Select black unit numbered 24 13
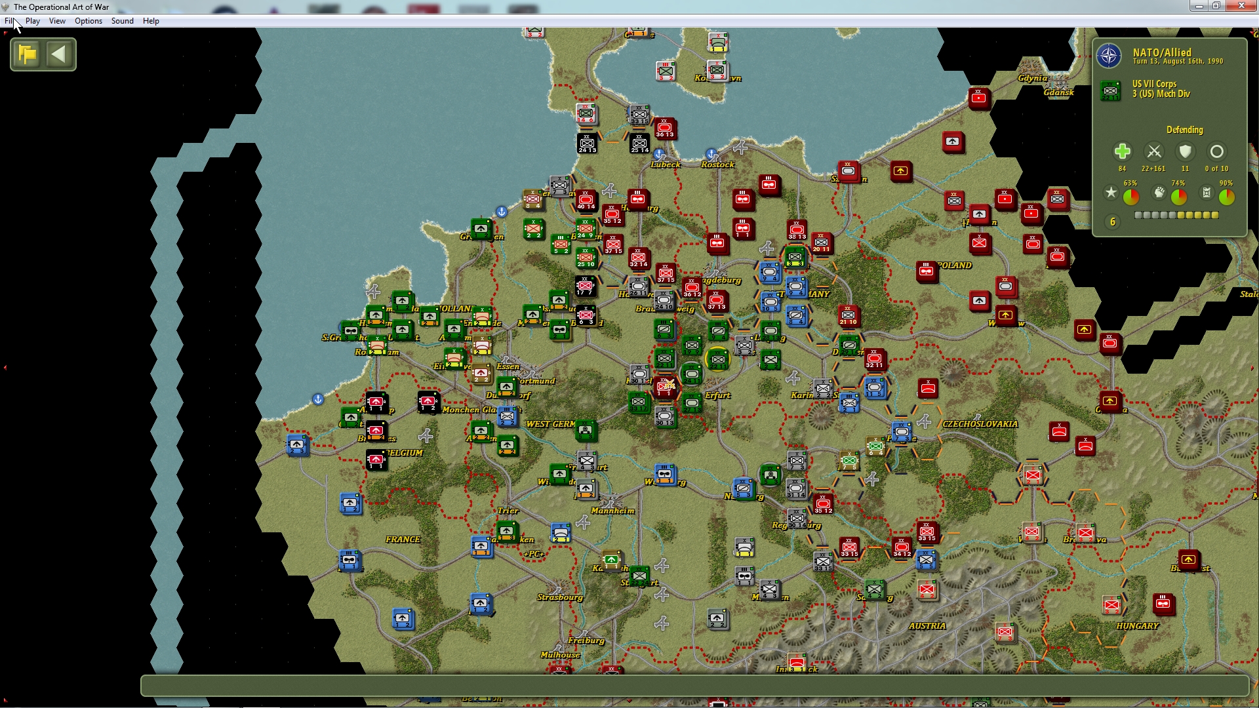1259x708 pixels. [x=587, y=144]
